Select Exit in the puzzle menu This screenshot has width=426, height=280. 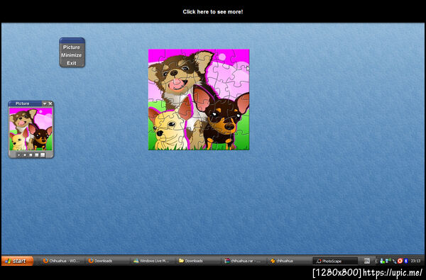tap(72, 63)
